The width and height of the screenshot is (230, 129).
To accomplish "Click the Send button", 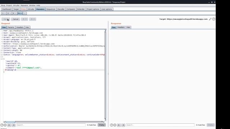I will coord(6,19).
